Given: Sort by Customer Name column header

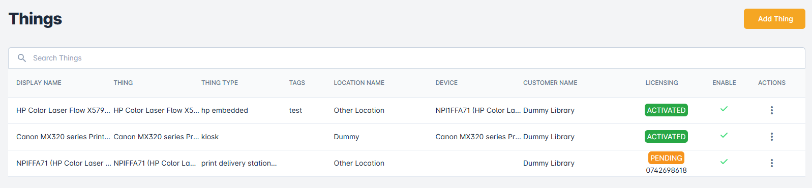Looking at the screenshot, I should point(550,83).
